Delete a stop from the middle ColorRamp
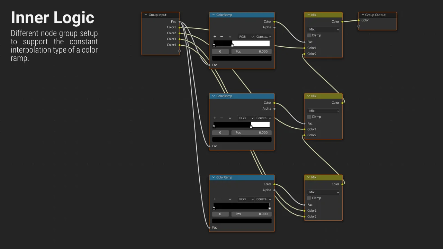 click(x=221, y=118)
